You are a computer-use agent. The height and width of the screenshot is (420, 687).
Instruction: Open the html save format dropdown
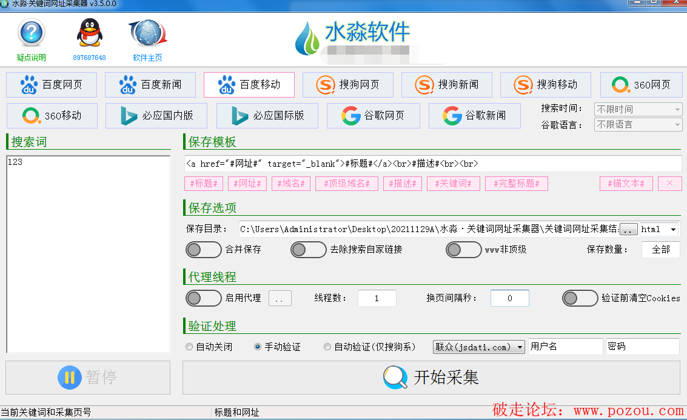(x=659, y=229)
